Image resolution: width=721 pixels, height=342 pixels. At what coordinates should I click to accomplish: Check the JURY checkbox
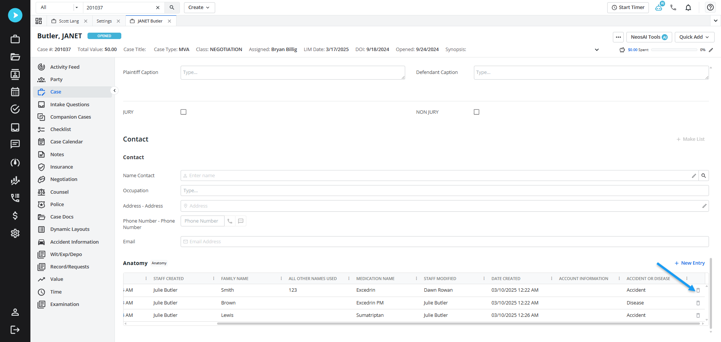pos(184,112)
